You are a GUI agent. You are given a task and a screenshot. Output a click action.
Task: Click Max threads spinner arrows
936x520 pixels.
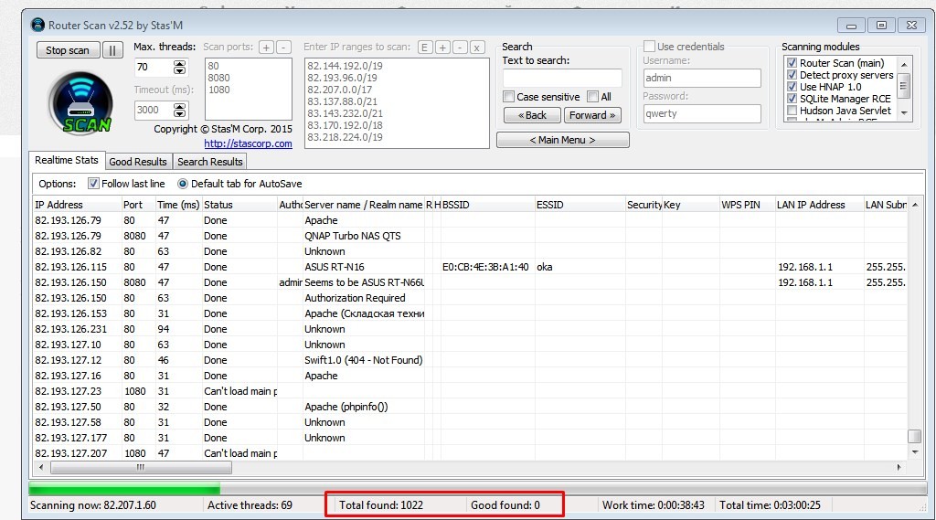pyautogui.click(x=179, y=67)
